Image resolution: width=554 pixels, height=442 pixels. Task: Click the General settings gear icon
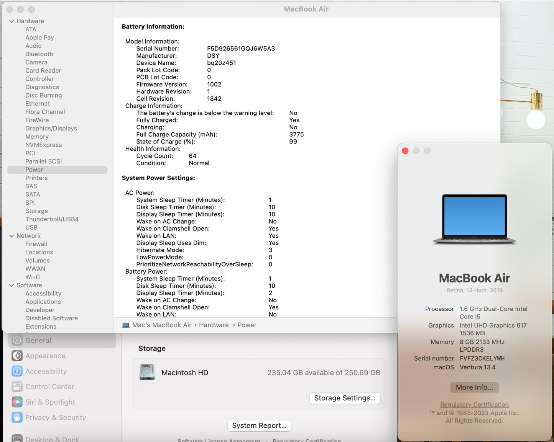click(x=17, y=340)
